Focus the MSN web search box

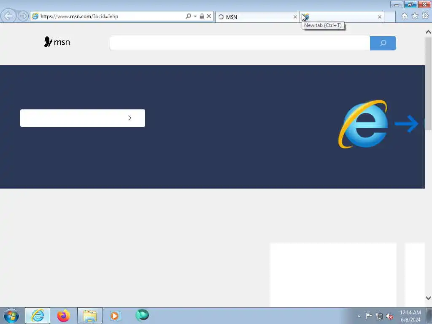tap(240, 43)
